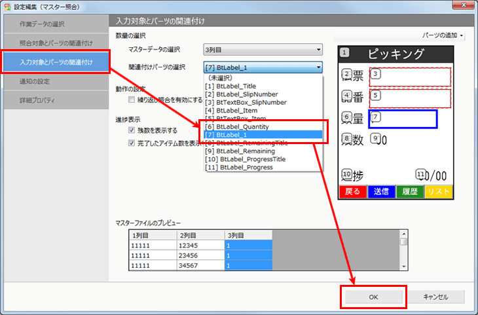This screenshot has height=315, width=478.
Task: Select part number 1 badge on ピッキング title
Action: [x=345, y=53]
